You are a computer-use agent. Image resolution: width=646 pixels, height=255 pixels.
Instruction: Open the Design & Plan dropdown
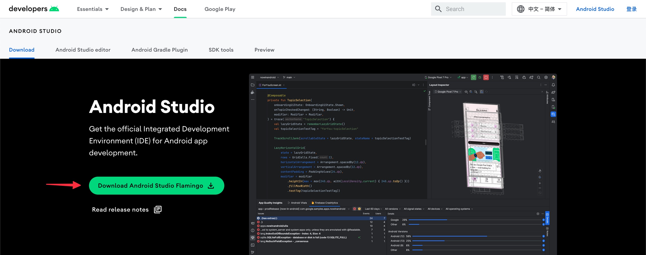(x=141, y=9)
